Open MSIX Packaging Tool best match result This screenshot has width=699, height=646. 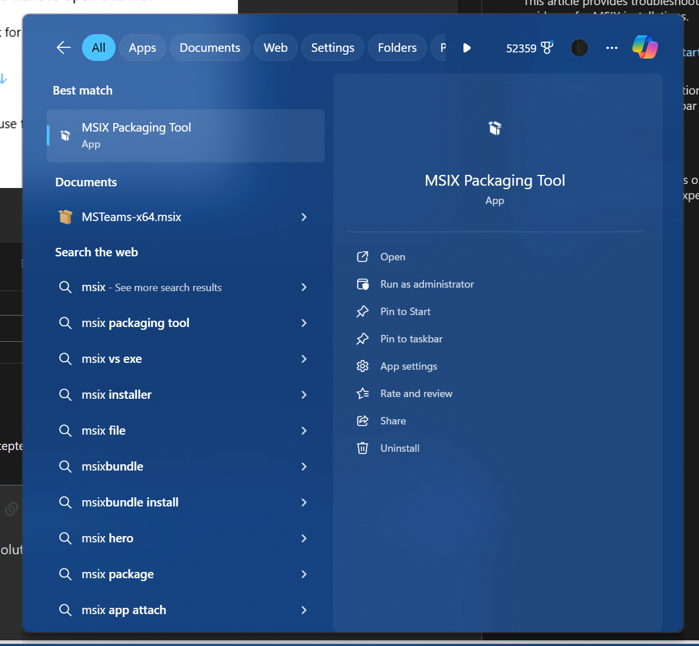coord(186,136)
